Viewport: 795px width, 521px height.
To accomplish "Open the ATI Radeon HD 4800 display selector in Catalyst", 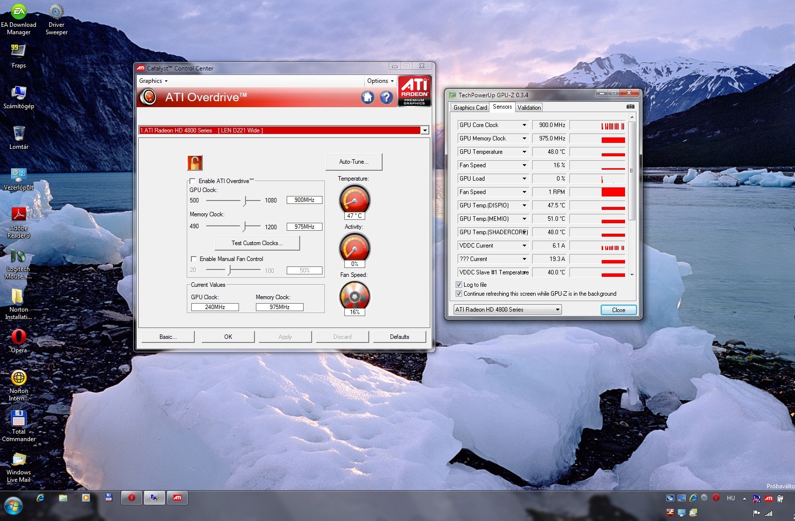I will point(284,130).
